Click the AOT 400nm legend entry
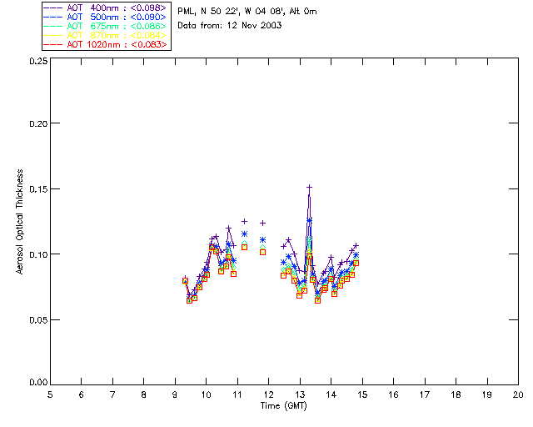This screenshot has width=533, height=427. click(105, 8)
